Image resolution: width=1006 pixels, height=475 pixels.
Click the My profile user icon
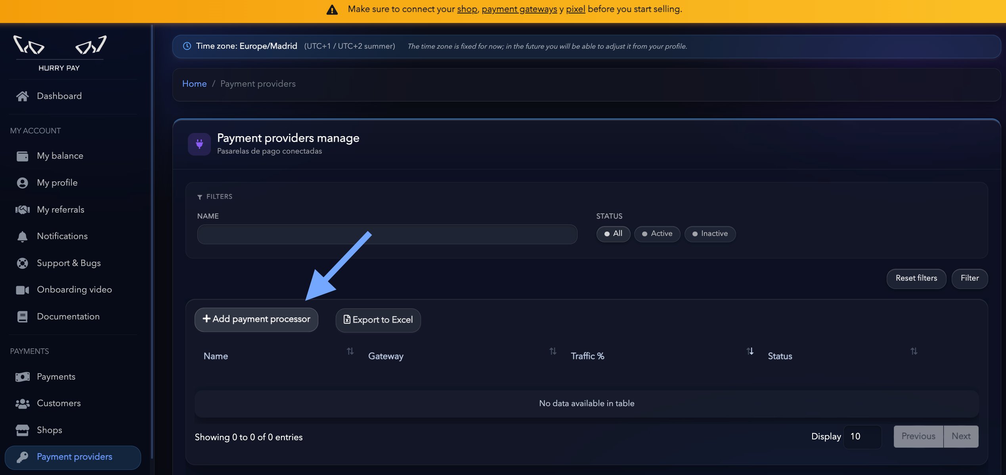click(22, 183)
